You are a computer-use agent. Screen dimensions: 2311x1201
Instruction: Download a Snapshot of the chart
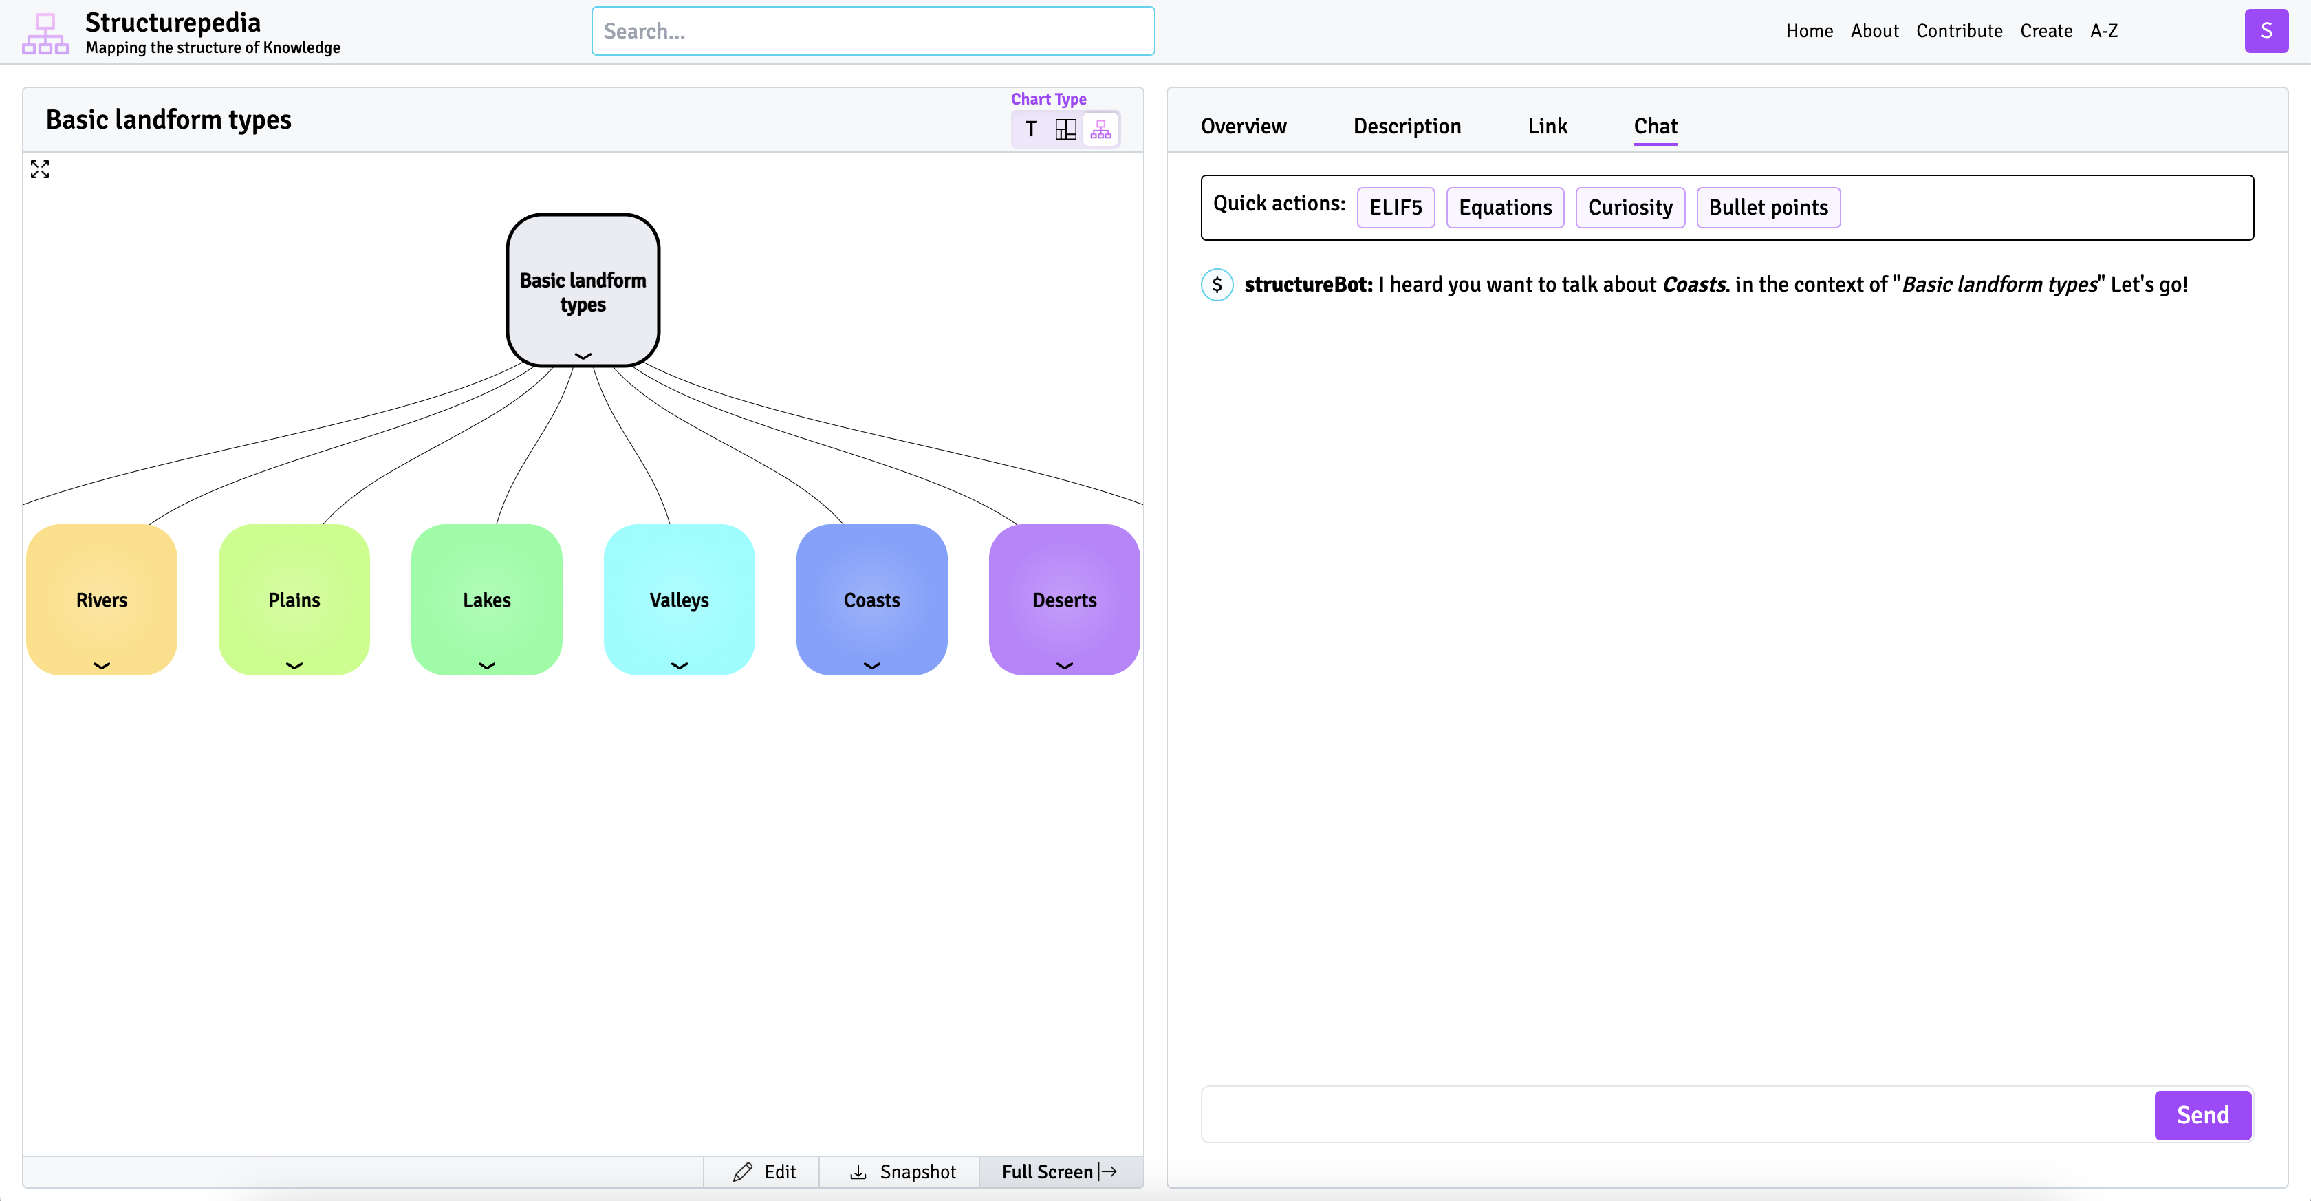pos(902,1171)
